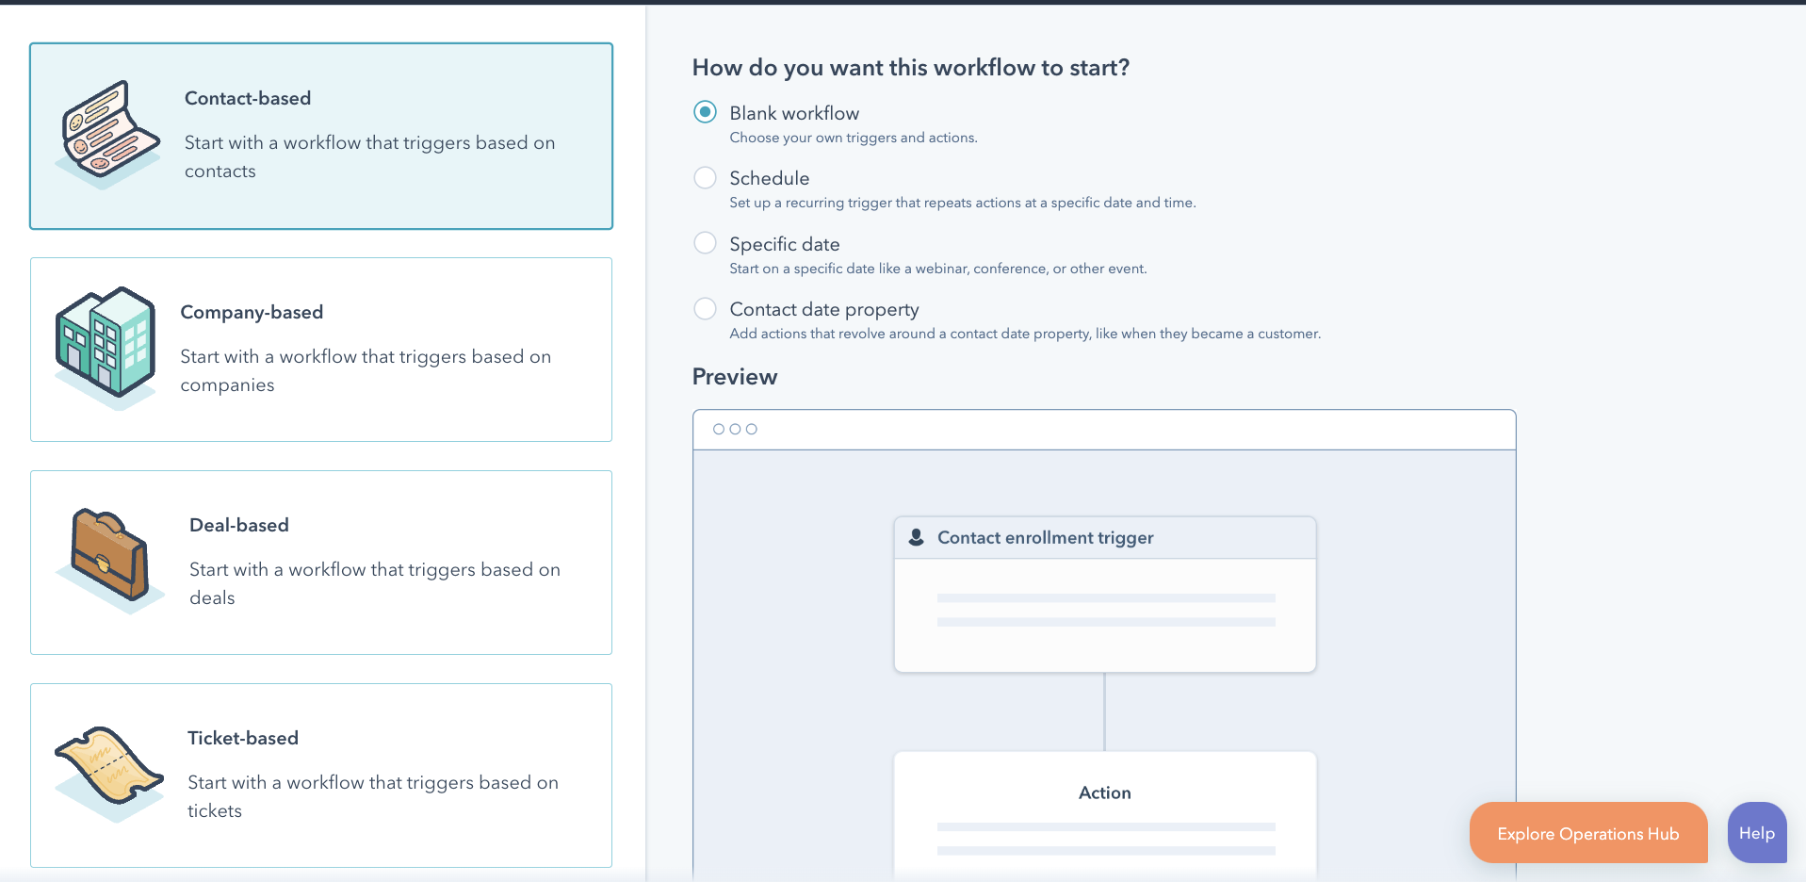
Task: Click the ticket icon on Ticket-based option
Action: (107, 768)
